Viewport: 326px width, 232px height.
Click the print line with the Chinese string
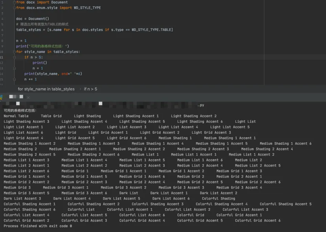(42, 46)
